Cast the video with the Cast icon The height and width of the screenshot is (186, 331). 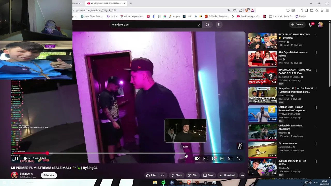point(230,159)
